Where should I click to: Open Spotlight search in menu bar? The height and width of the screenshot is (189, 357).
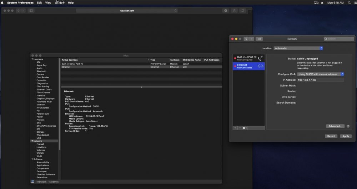349,3
